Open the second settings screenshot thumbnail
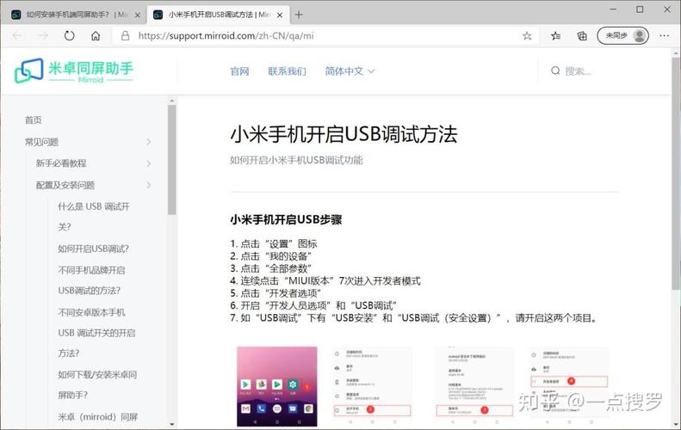 coord(372,386)
